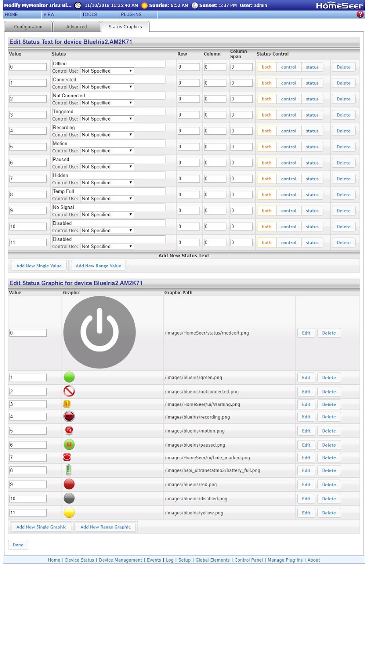Open the VIEW menu
This screenshot has height=645, width=391.
pos(60,15)
